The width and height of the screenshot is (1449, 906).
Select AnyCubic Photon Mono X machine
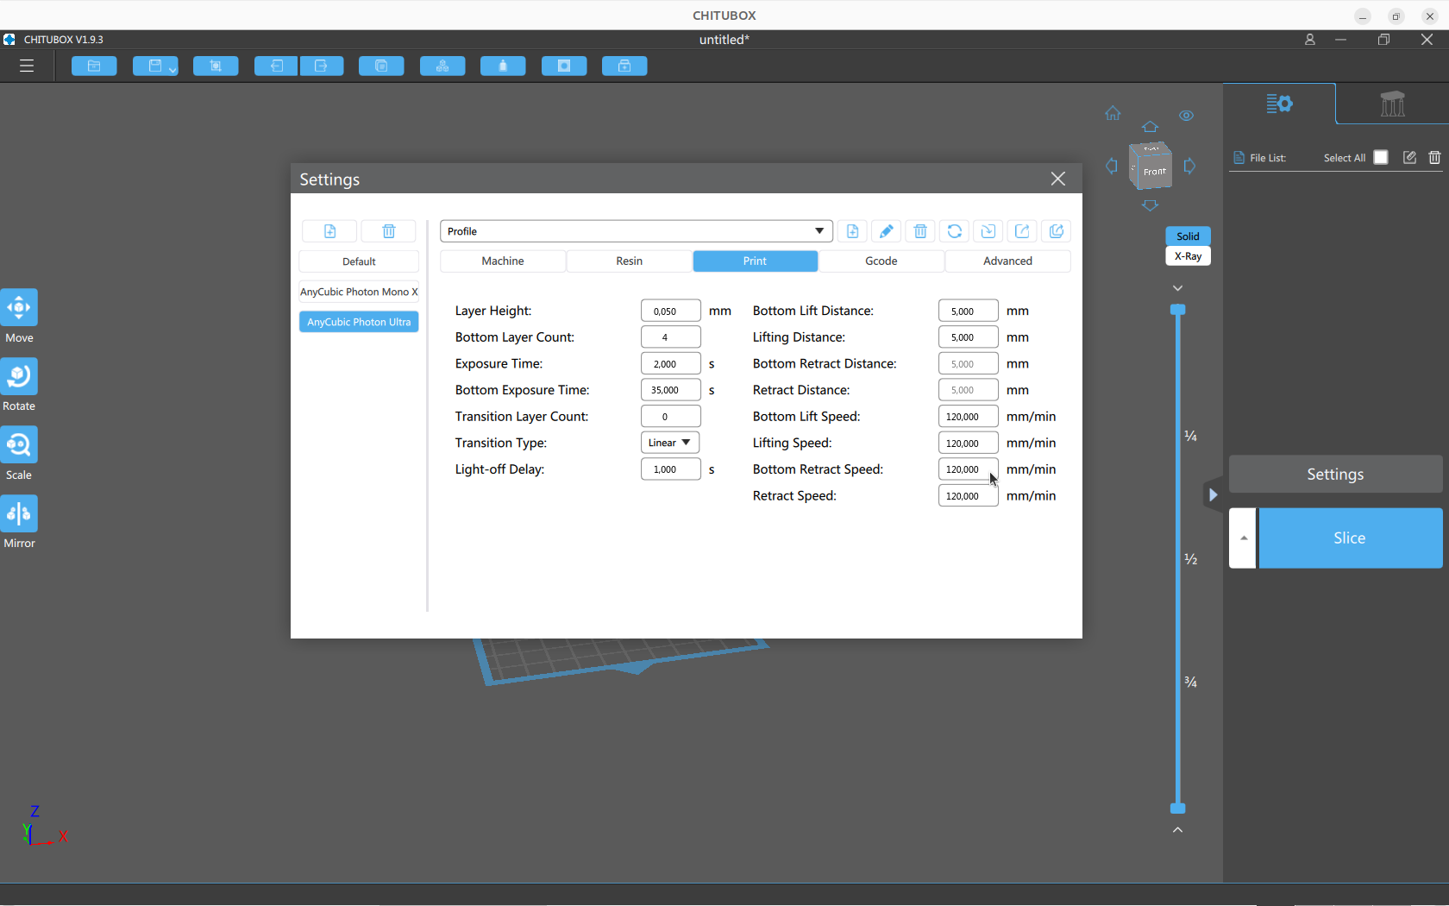pos(359,292)
